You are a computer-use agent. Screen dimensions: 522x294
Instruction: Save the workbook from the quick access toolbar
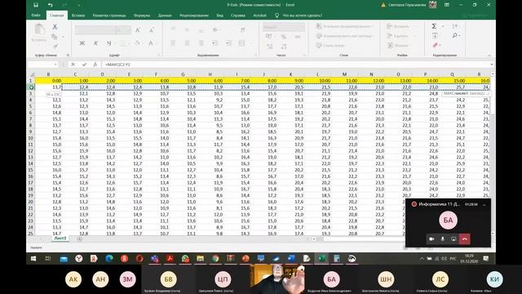coord(36,5)
